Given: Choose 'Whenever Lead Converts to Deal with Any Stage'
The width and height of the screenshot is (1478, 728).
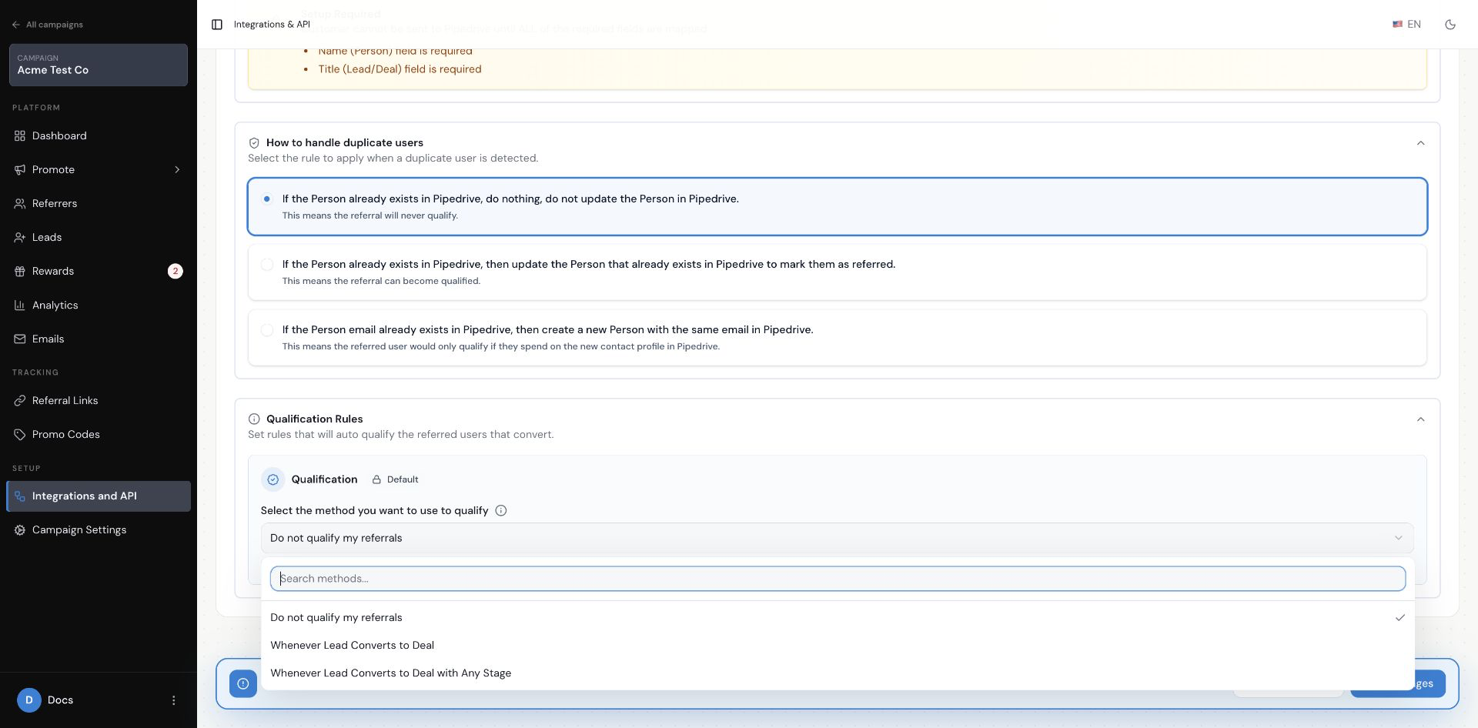Looking at the screenshot, I should (838, 673).
